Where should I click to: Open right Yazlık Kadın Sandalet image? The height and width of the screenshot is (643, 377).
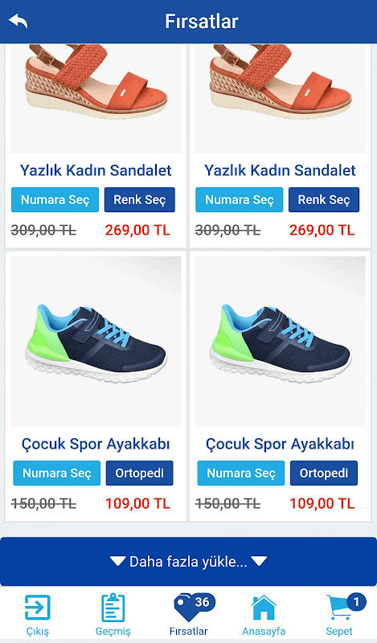pos(281,98)
